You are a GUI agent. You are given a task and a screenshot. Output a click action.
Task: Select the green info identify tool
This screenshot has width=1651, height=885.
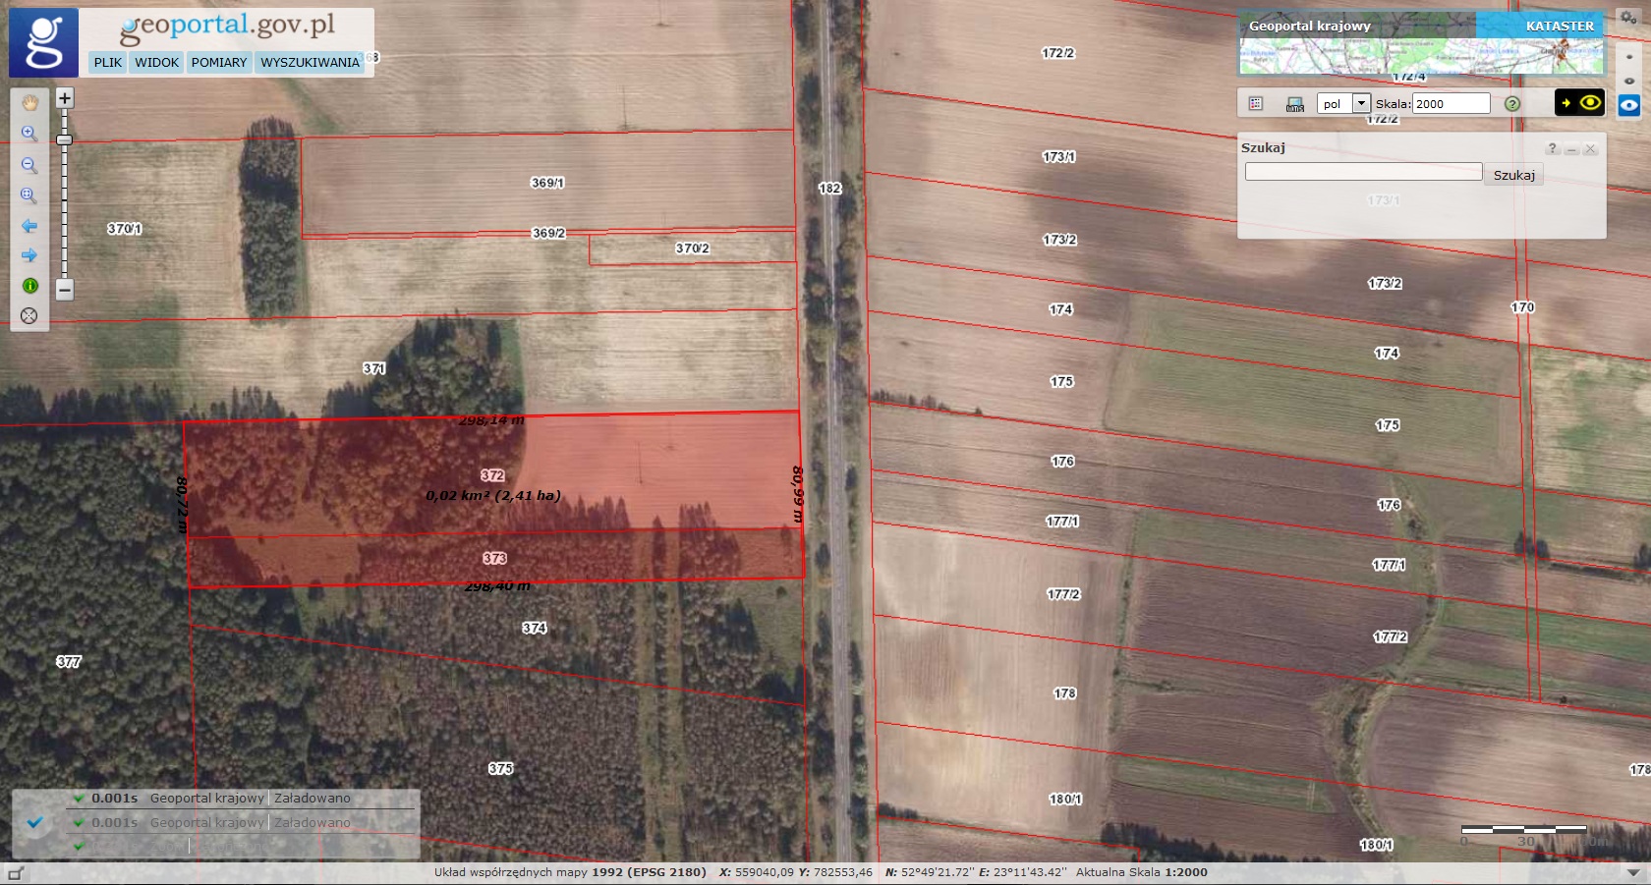click(x=29, y=286)
